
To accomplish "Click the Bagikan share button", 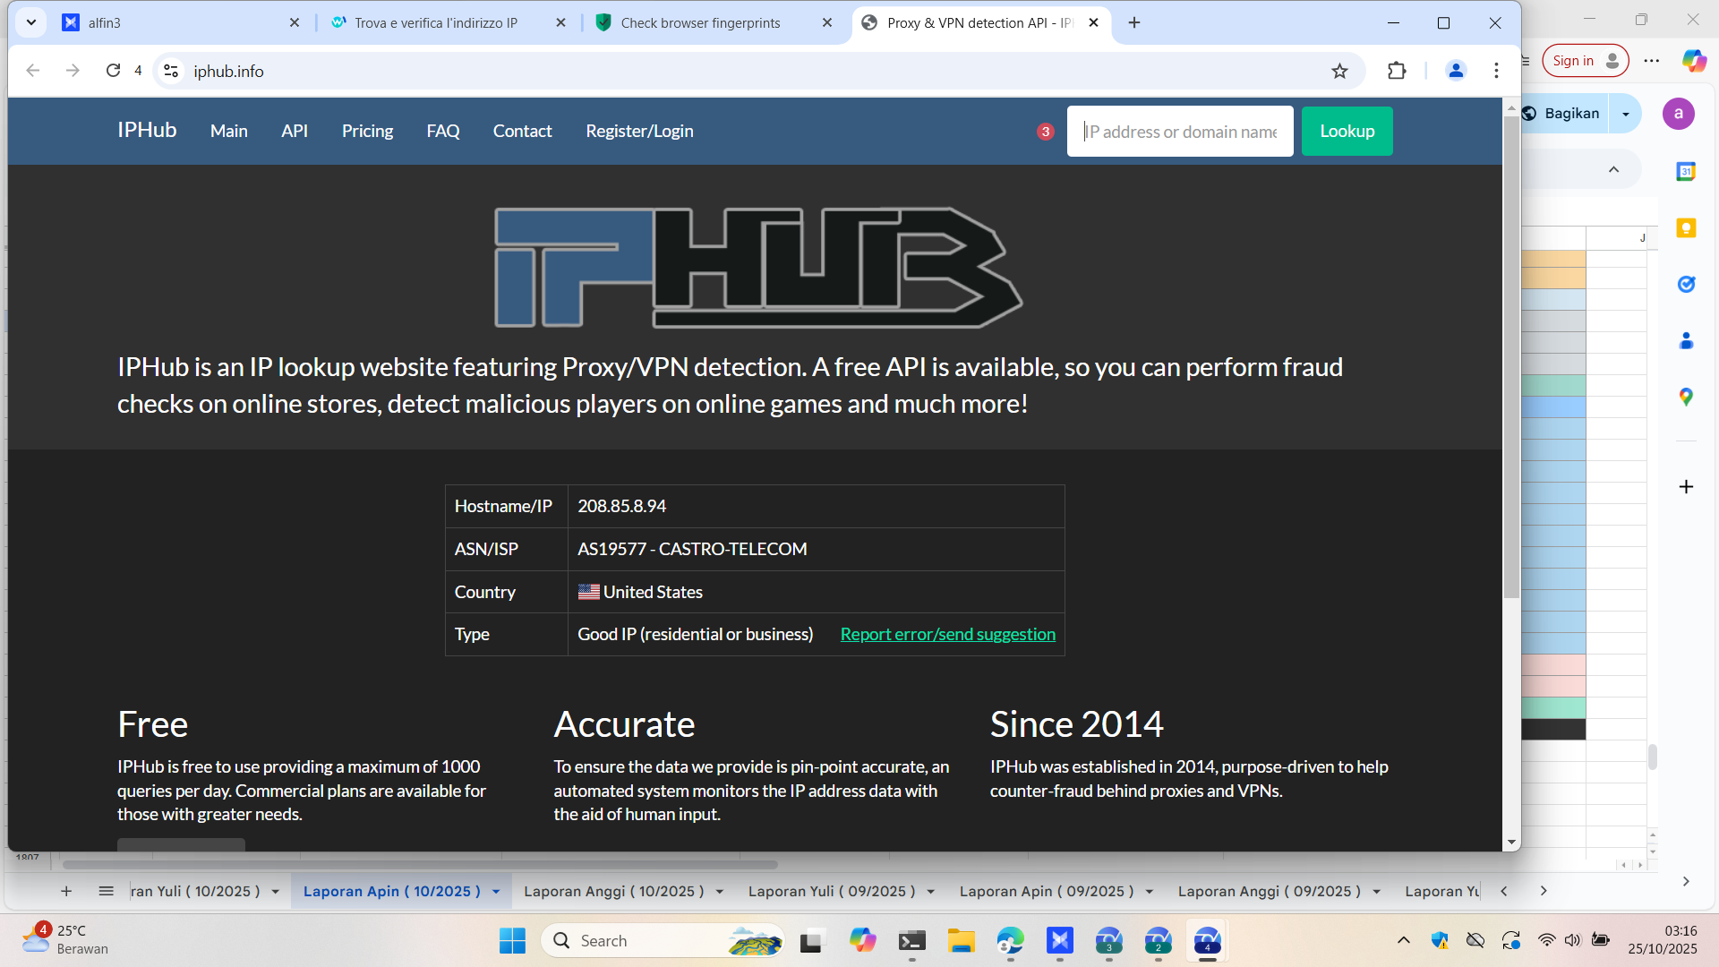I will [1565, 114].
